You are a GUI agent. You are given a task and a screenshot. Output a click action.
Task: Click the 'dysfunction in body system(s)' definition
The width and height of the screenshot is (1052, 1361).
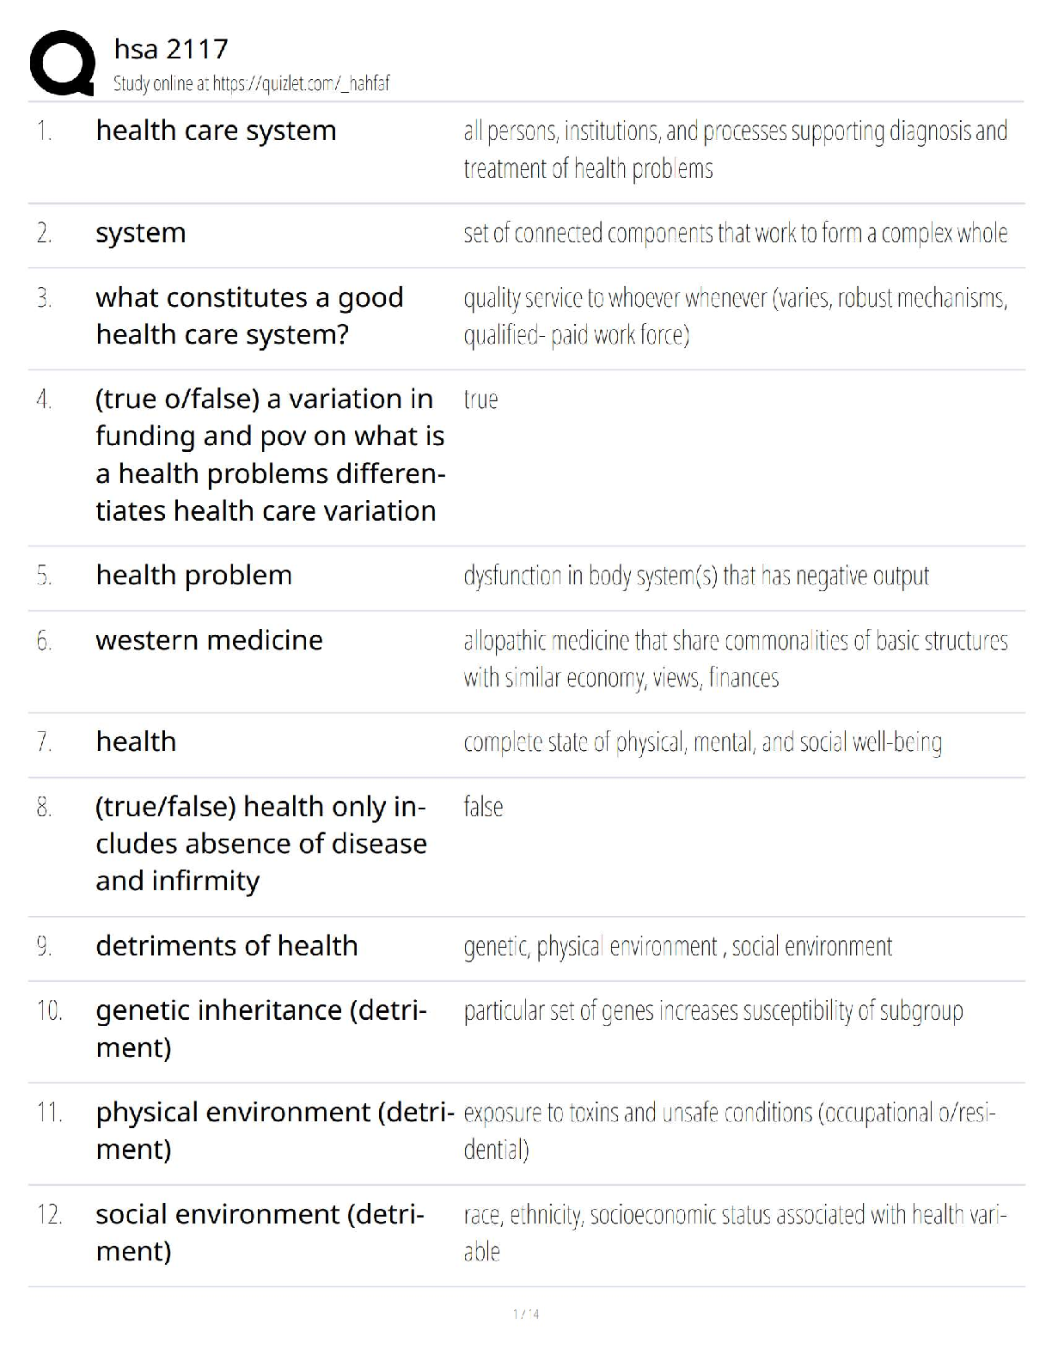click(x=696, y=576)
